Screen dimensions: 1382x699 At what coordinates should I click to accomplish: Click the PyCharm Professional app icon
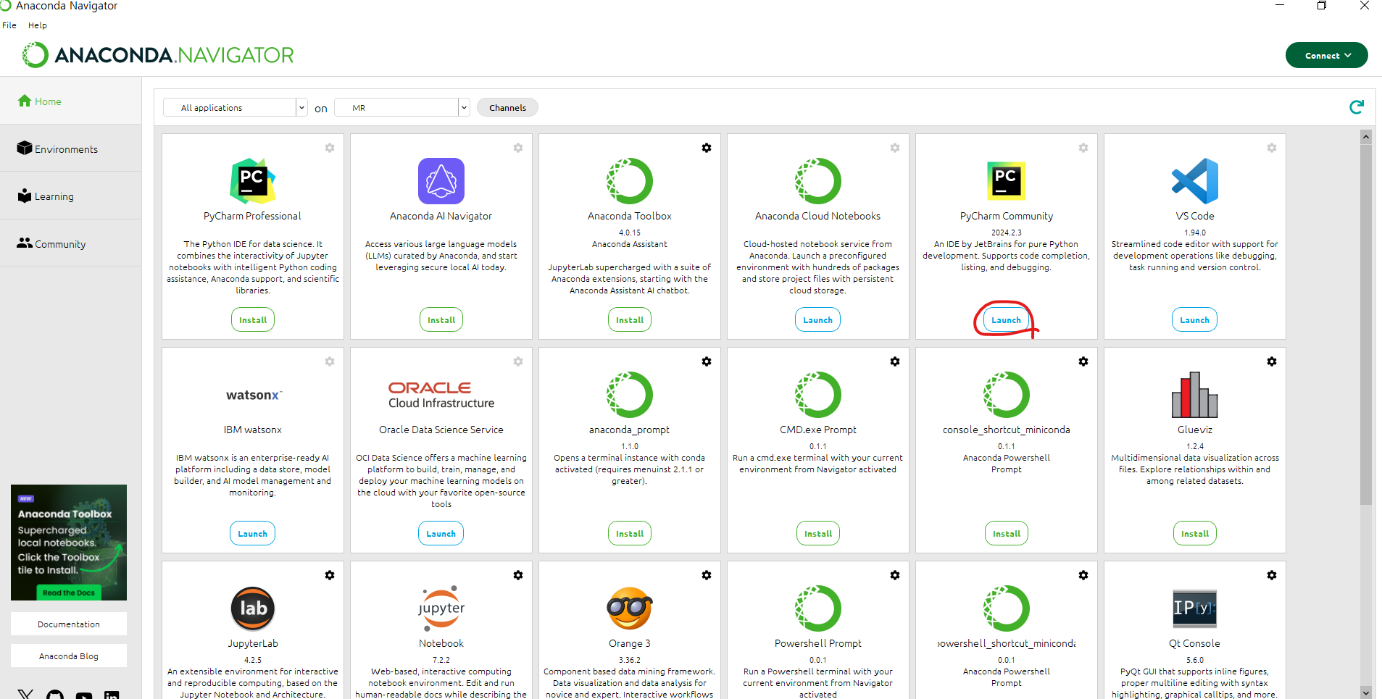pyautogui.click(x=252, y=181)
